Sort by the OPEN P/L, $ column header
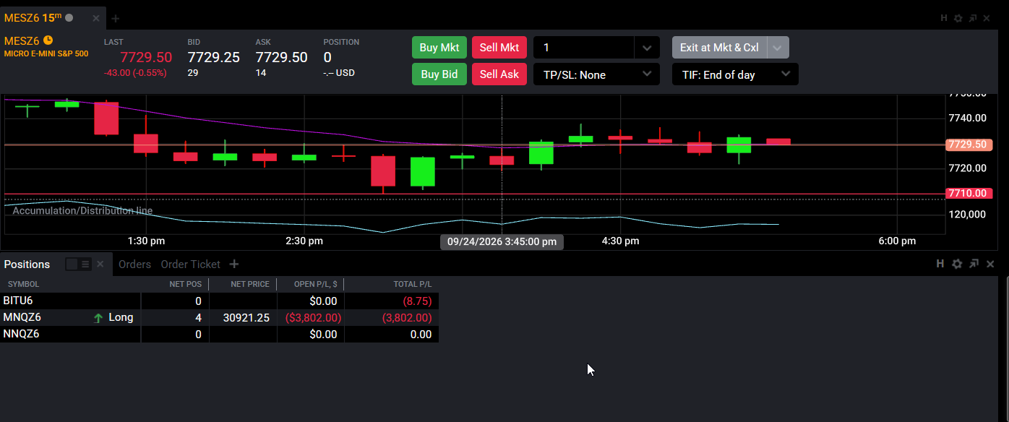The width and height of the screenshot is (1009, 422). [x=315, y=285]
